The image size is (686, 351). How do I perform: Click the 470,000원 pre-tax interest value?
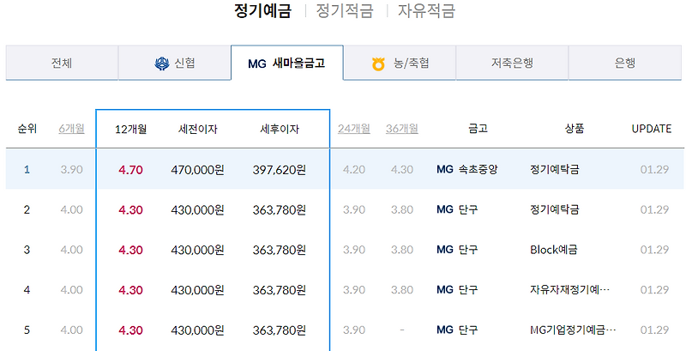[197, 169]
